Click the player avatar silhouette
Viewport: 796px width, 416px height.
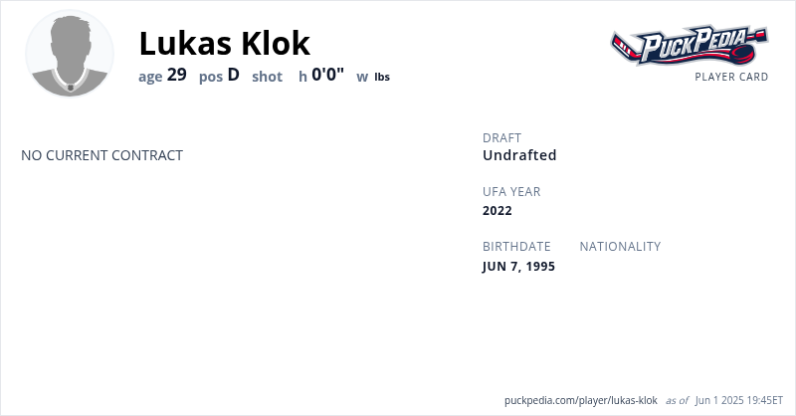tap(70, 54)
